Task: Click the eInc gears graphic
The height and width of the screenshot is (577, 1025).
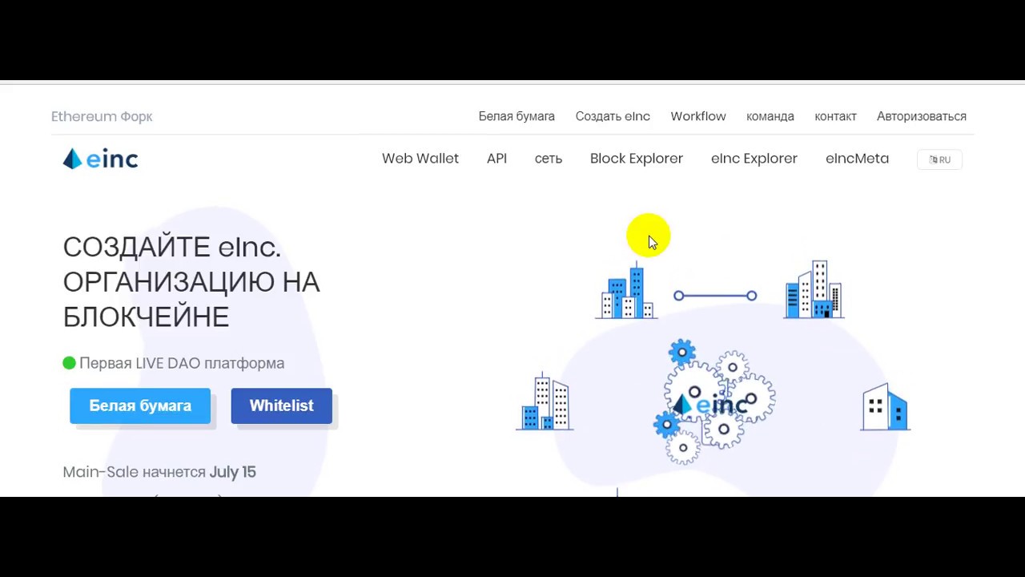Action: (714, 402)
